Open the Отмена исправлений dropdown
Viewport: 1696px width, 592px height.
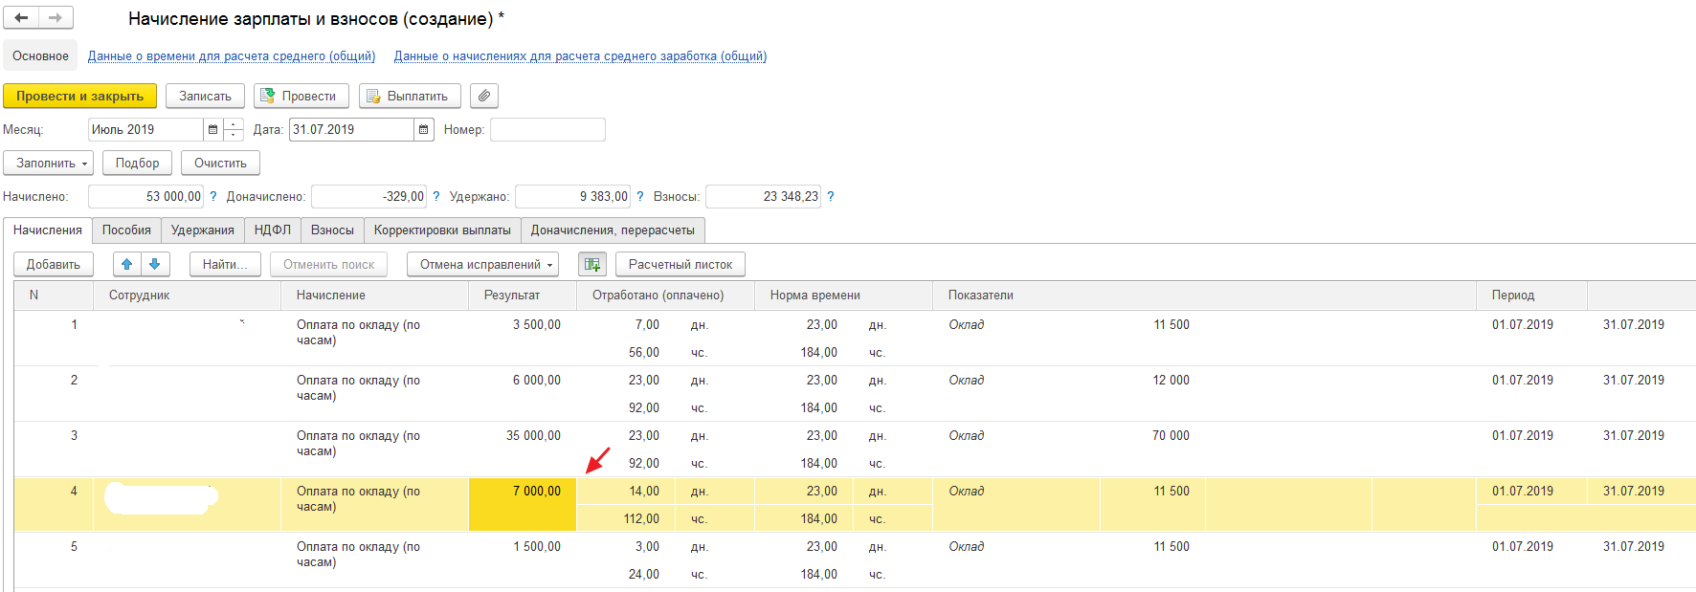click(x=486, y=264)
